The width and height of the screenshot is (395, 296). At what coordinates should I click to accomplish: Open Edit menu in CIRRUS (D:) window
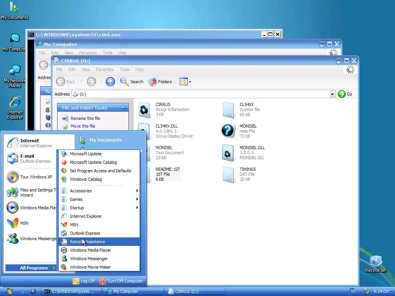point(72,69)
